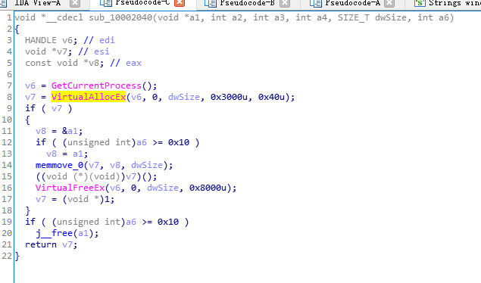Viewport: 481px width, 283px height.
Task: Click the GetCurrentProcess function name
Action: tap(96, 86)
